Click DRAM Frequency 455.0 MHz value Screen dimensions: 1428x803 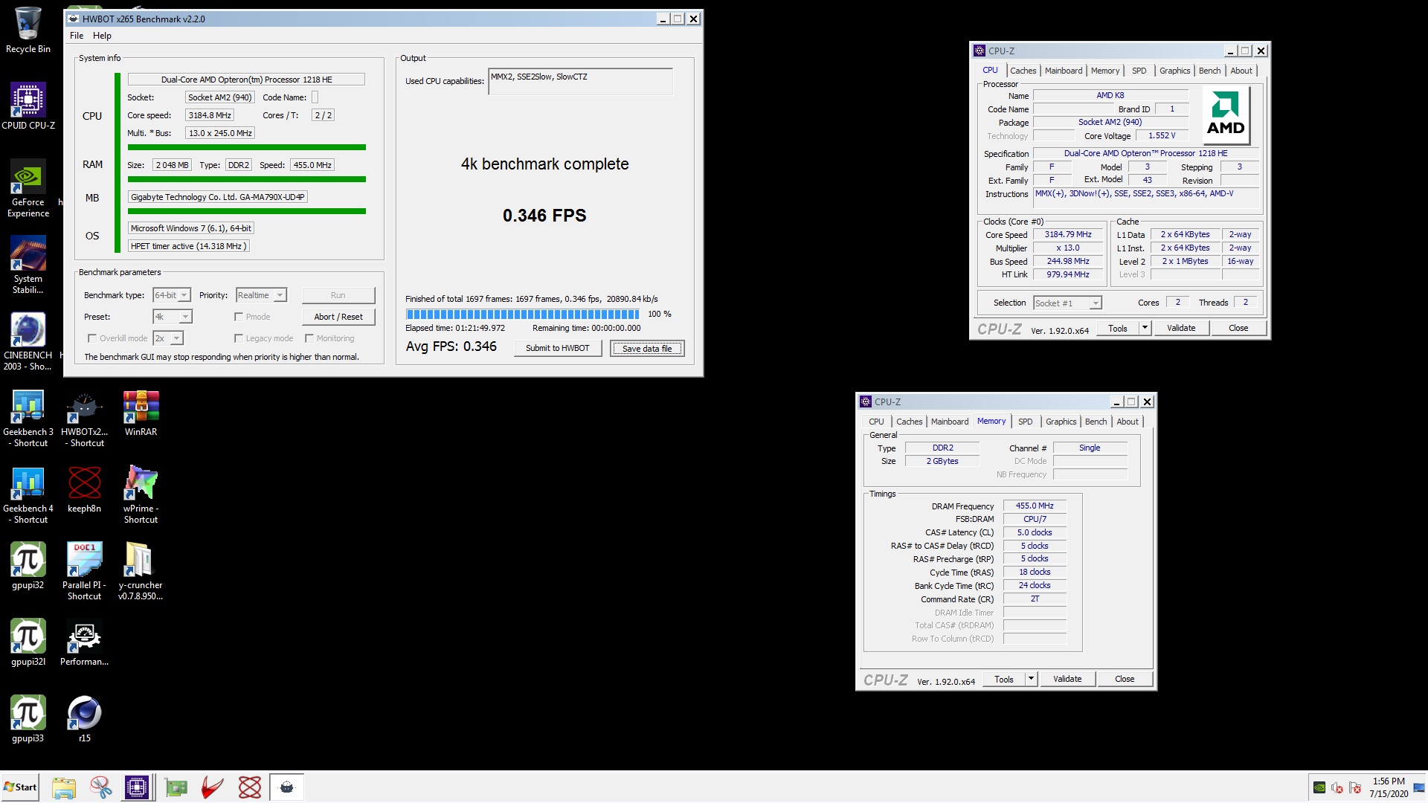1035,506
